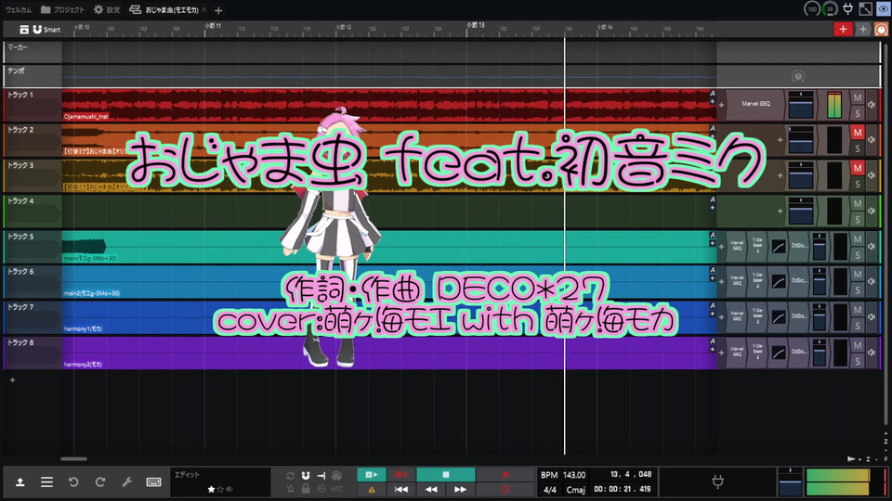This screenshot has width=892, height=501.
Task: Open OldSk plugin on トラック 8
Action: pyautogui.click(x=799, y=353)
